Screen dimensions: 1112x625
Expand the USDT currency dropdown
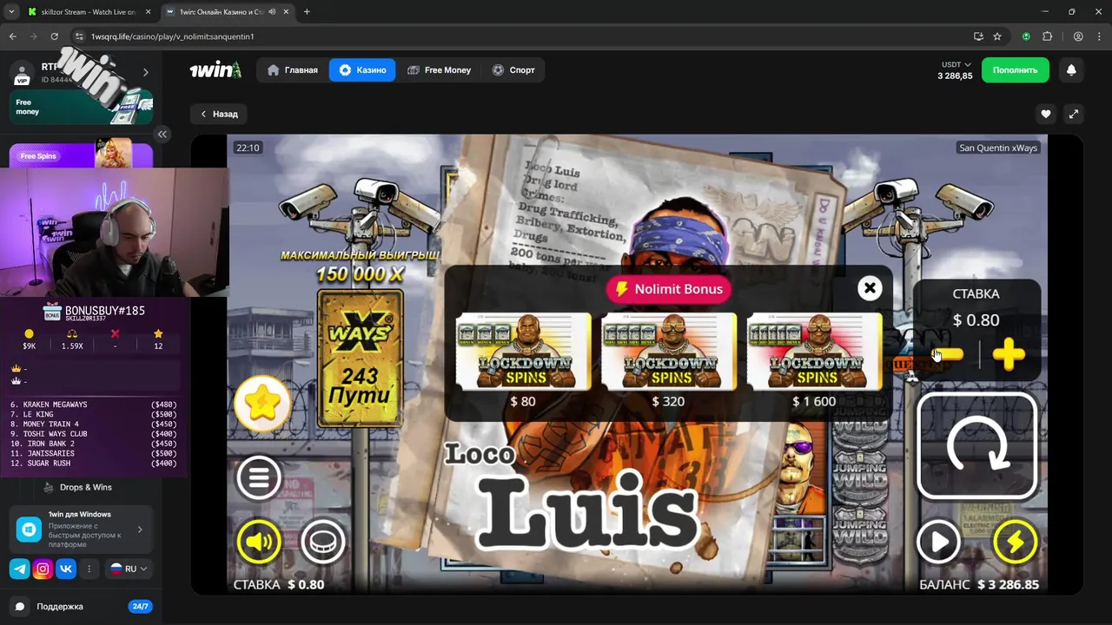[x=956, y=64]
